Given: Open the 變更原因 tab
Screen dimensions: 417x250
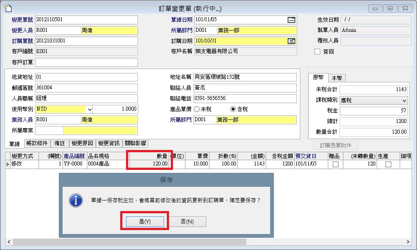Looking at the screenshot, I should click(x=83, y=143).
